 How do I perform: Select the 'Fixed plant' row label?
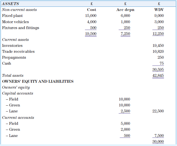pyautogui.click(x=12, y=16)
